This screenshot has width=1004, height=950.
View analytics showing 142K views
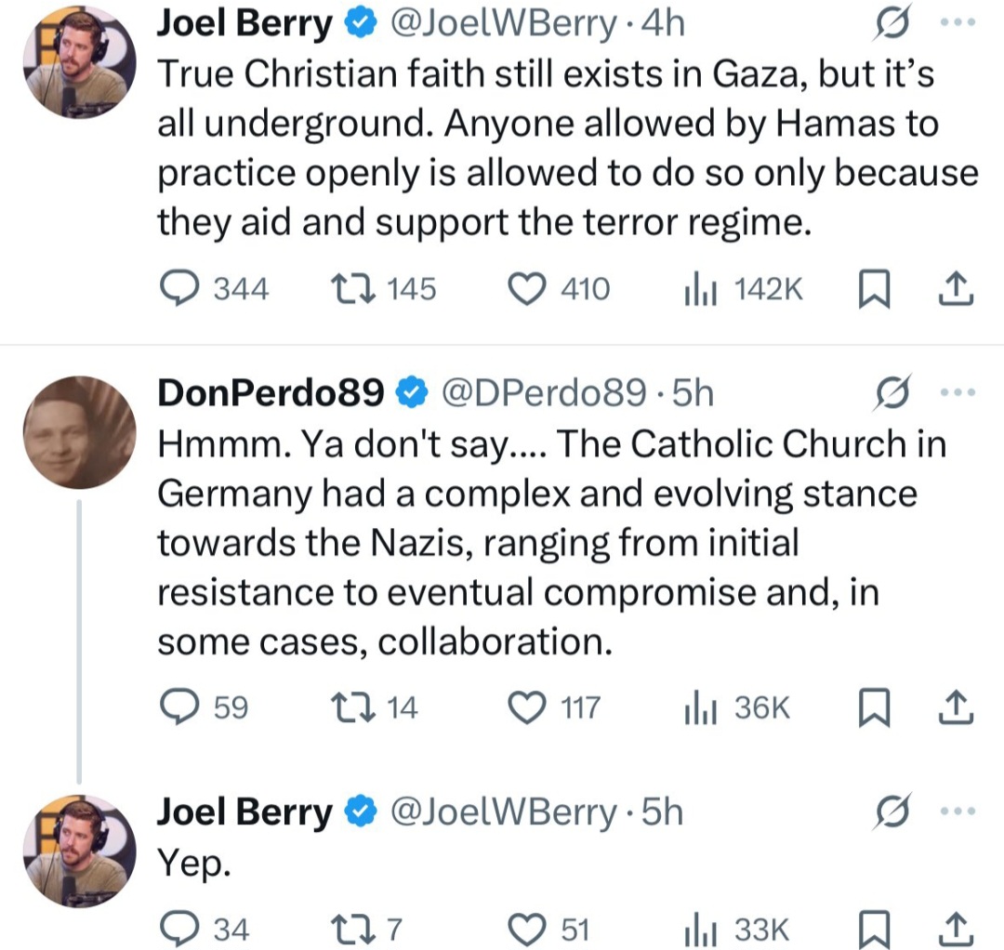[743, 289]
